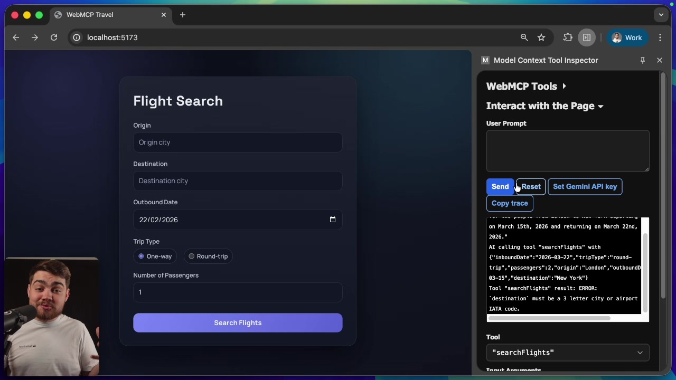Open the three-dot browser menu
Viewport: 676px width, 380px height.
coord(660,37)
